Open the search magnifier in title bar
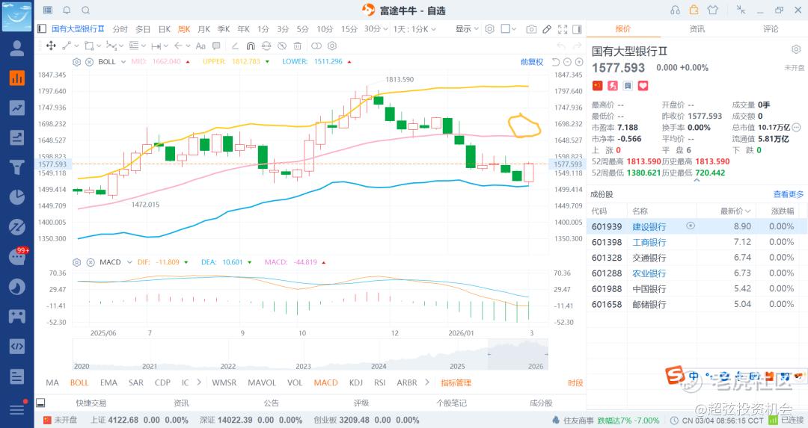The height and width of the screenshot is (428, 808). (85, 10)
